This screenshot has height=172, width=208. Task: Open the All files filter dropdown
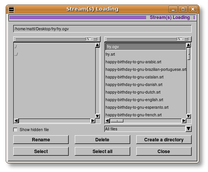[x=189, y=129]
